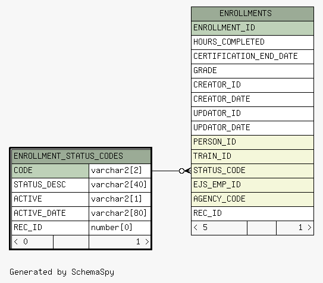Select the STATUS_CODE foreign key row
Screen dimensions: 323x283
[x=252, y=171]
